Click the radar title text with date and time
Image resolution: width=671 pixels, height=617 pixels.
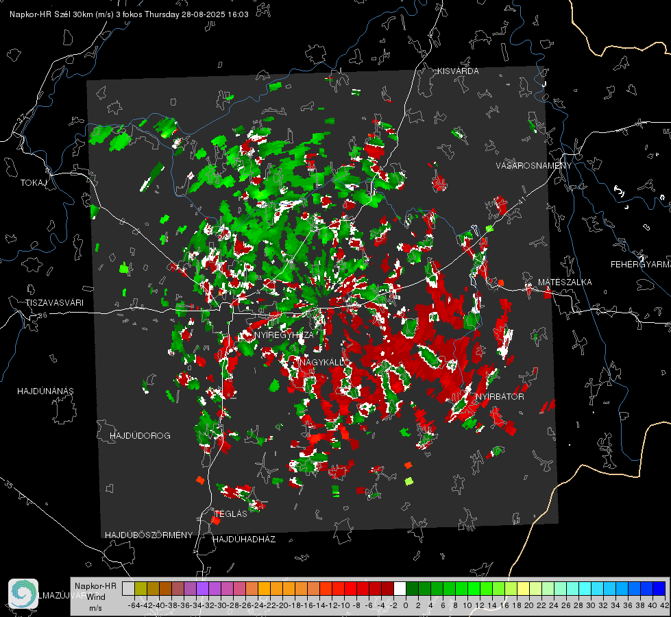coord(129,14)
